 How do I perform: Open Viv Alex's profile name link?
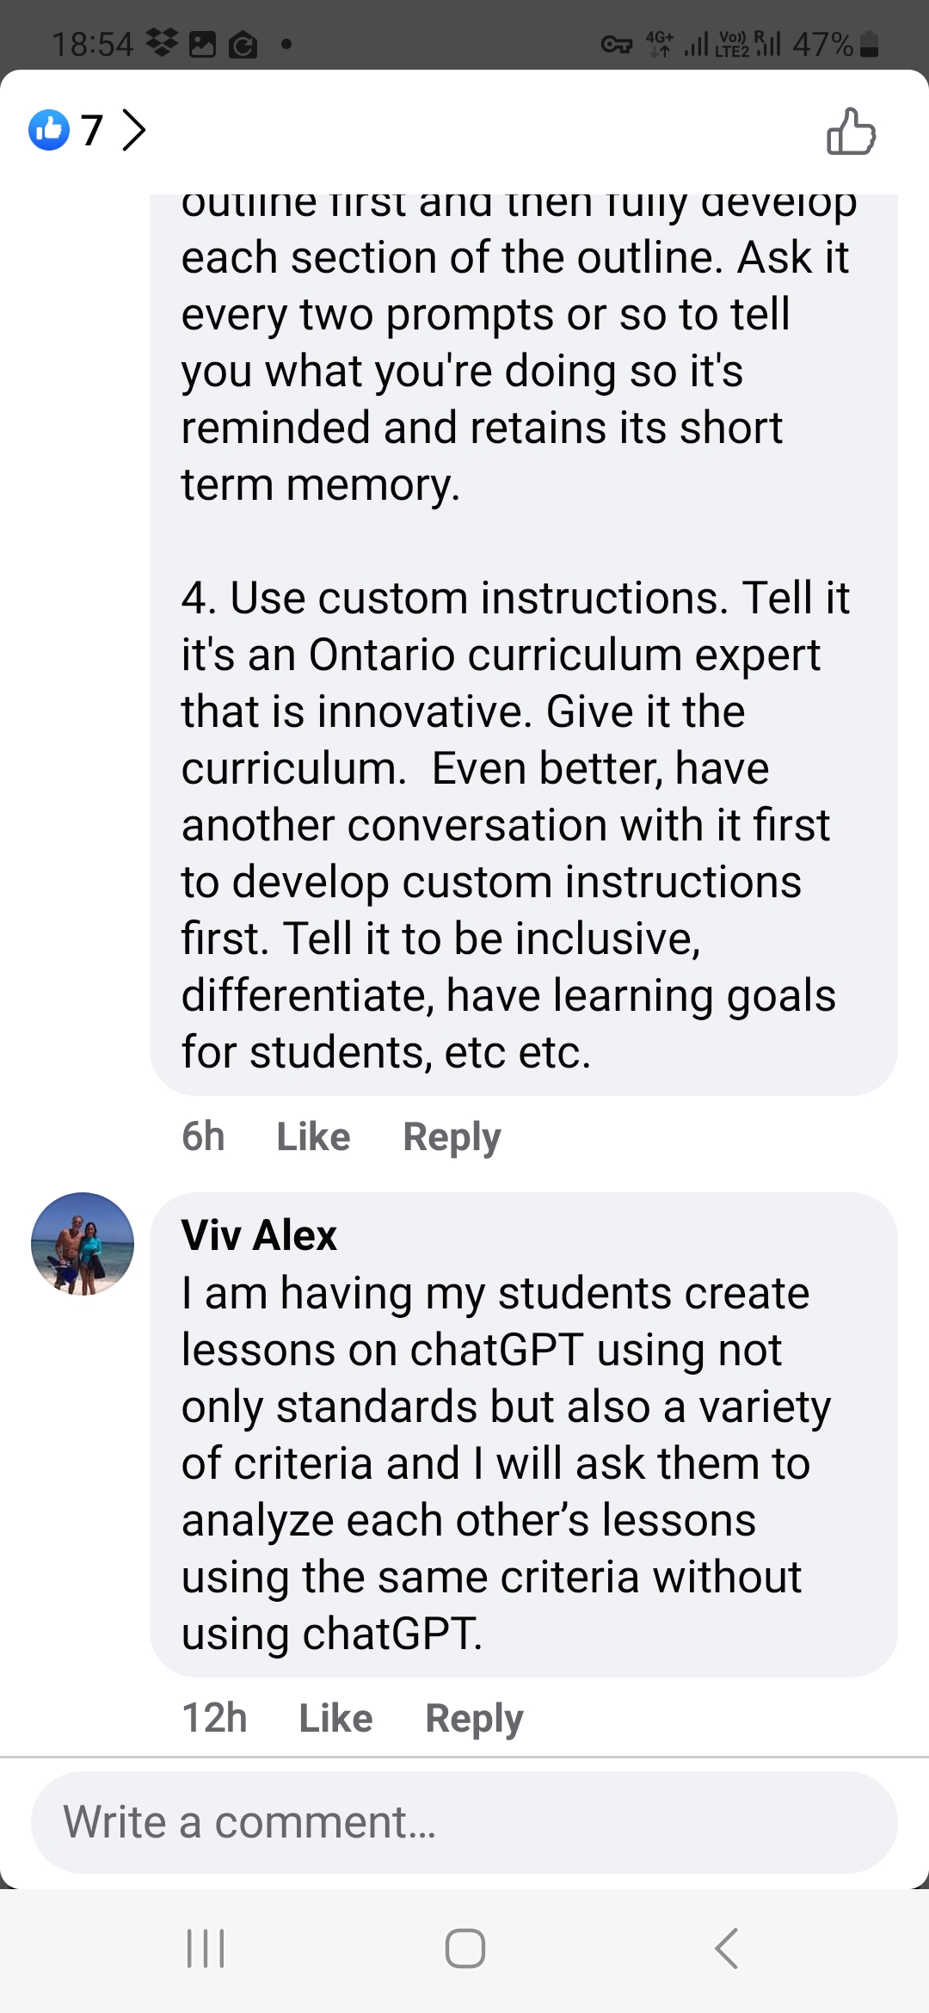click(259, 1235)
